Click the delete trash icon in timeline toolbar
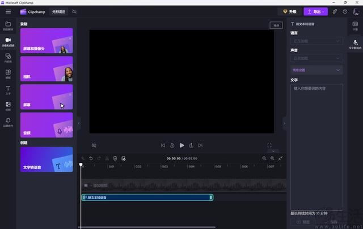This screenshot has height=229, width=363. pos(115,158)
